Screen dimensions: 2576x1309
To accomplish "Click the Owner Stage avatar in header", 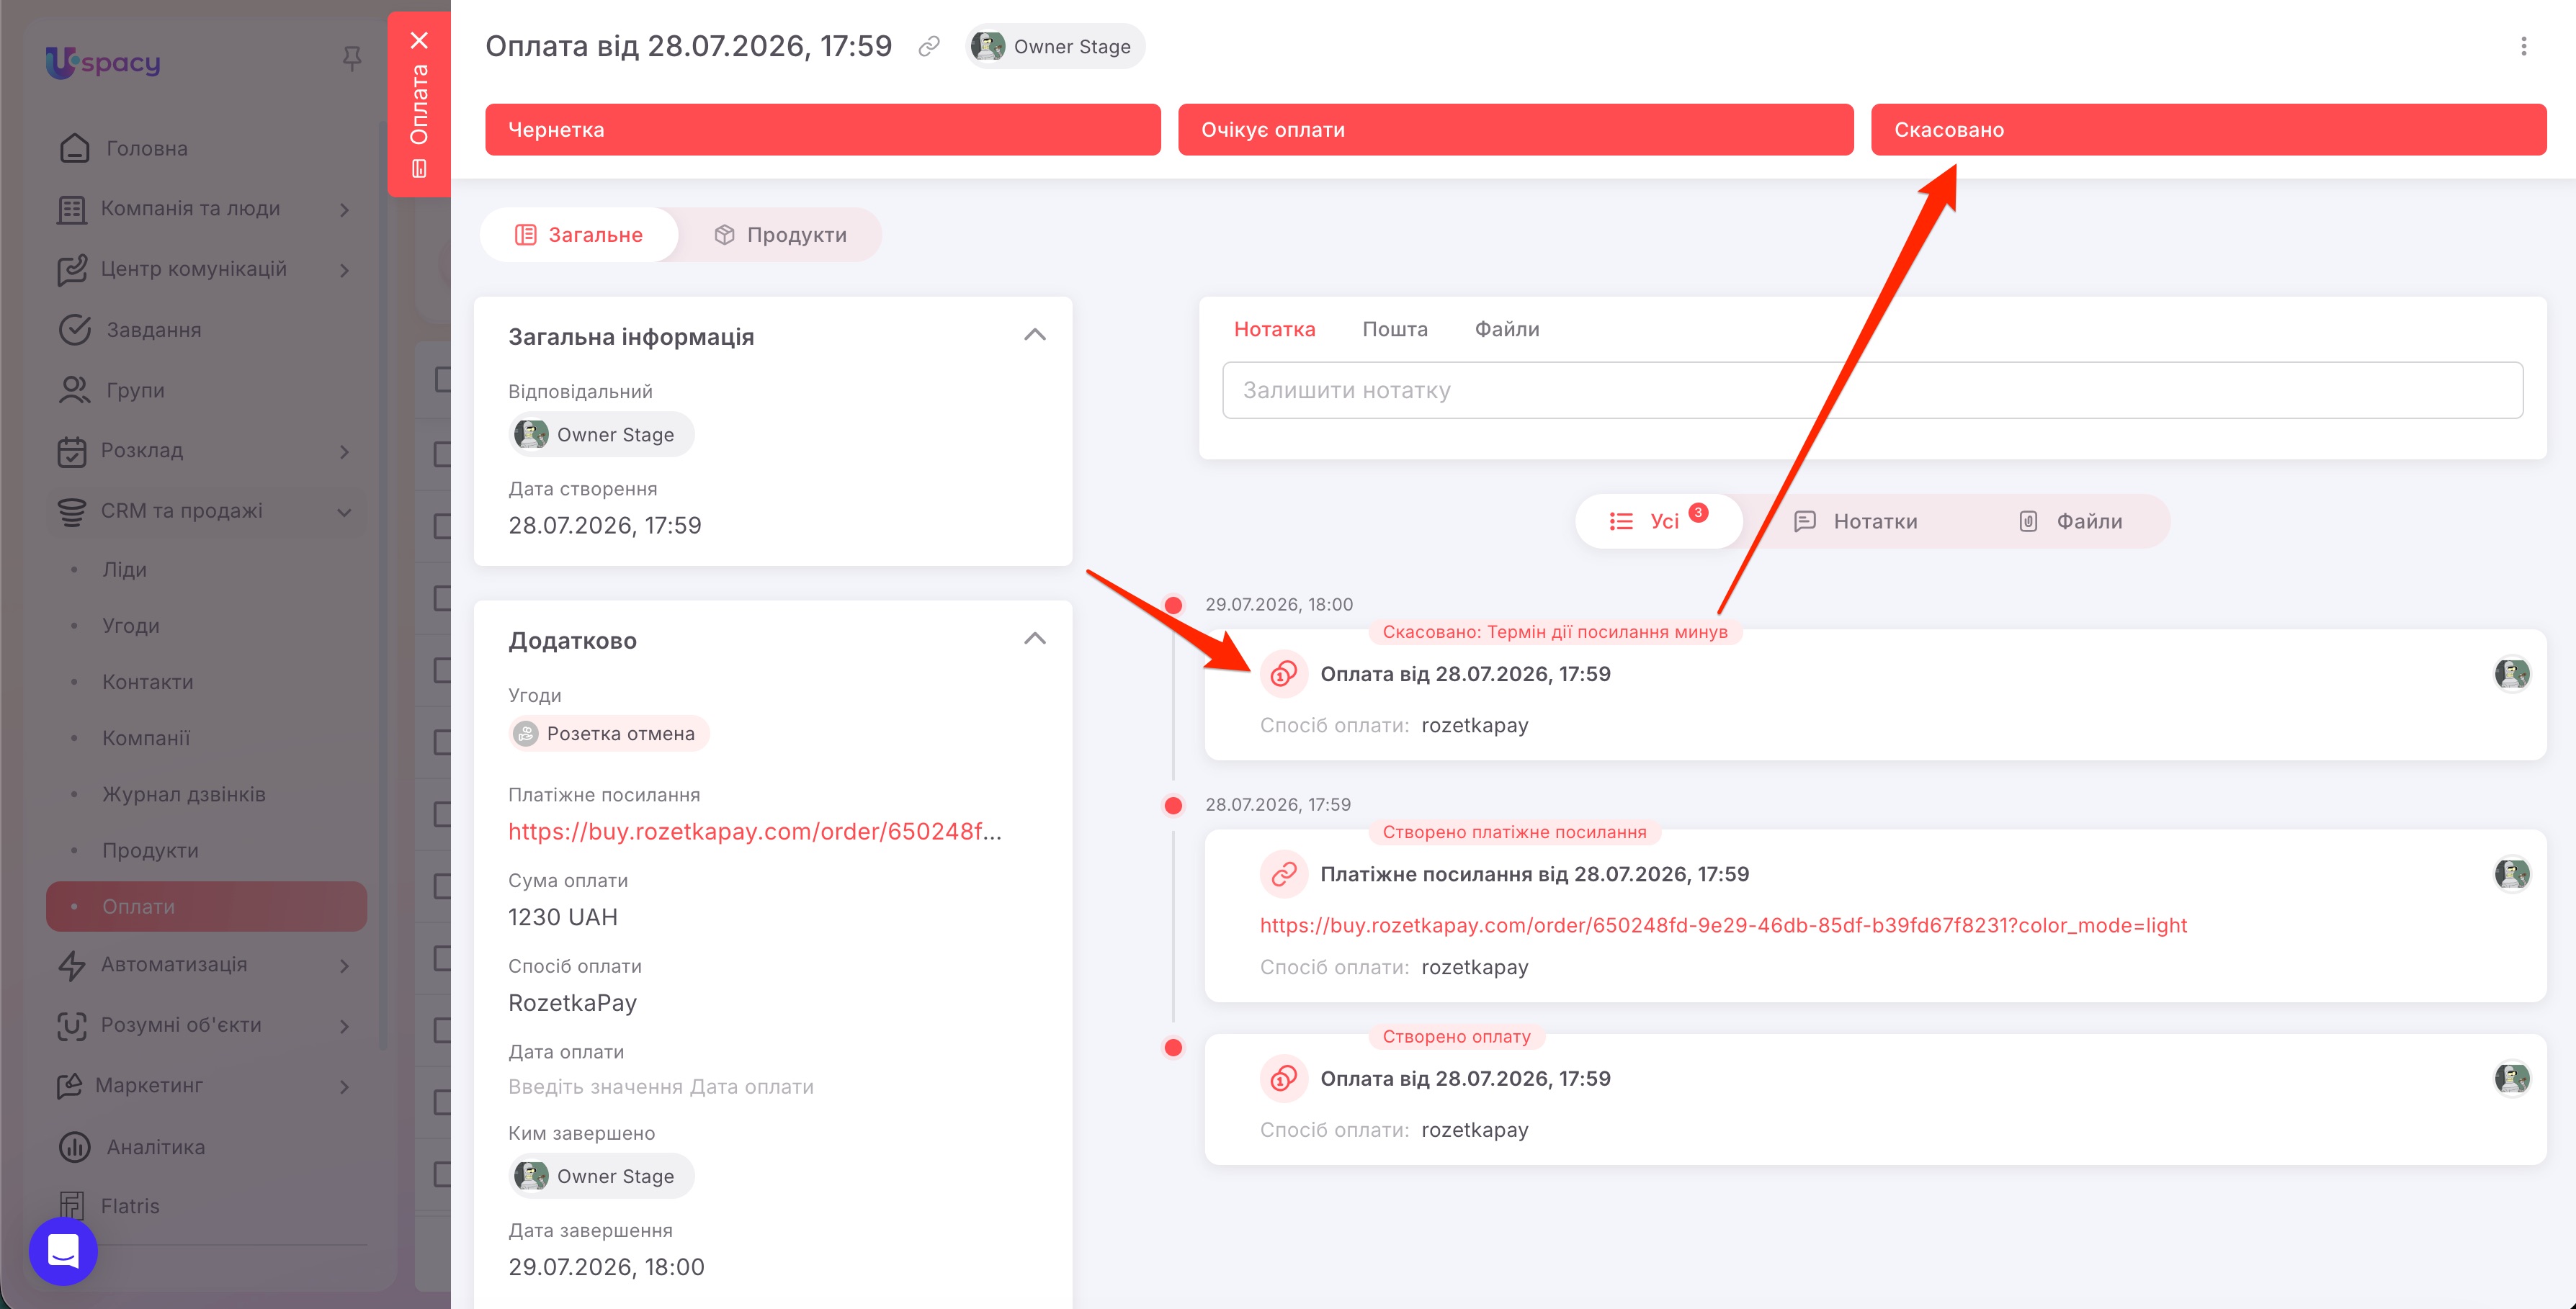I will [x=988, y=46].
